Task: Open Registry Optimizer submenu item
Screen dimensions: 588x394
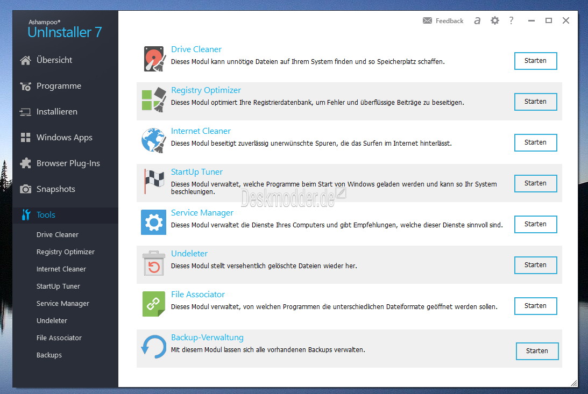Action: (x=65, y=252)
